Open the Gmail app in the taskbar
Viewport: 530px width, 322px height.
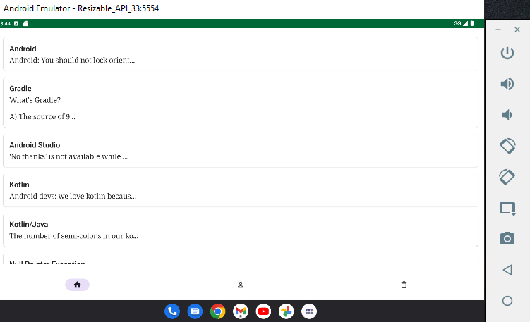click(x=241, y=311)
